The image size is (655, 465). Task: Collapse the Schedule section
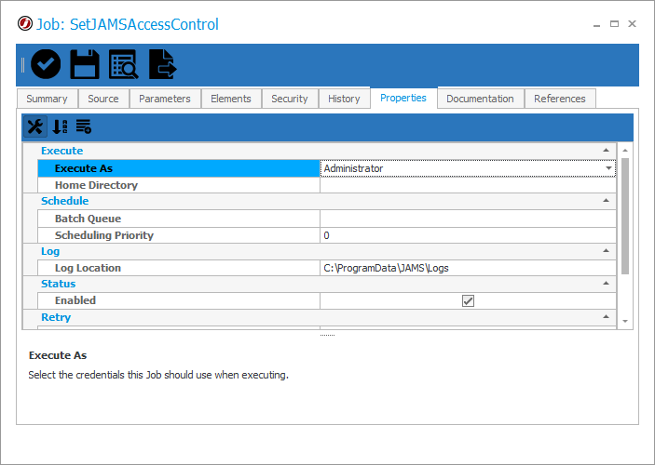click(606, 201)
